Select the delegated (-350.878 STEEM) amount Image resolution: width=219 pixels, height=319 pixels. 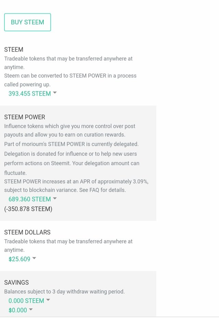[28, 209]
